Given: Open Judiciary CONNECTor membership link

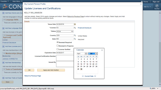Looking at the screenshot, I should click(x=10, y=59).
